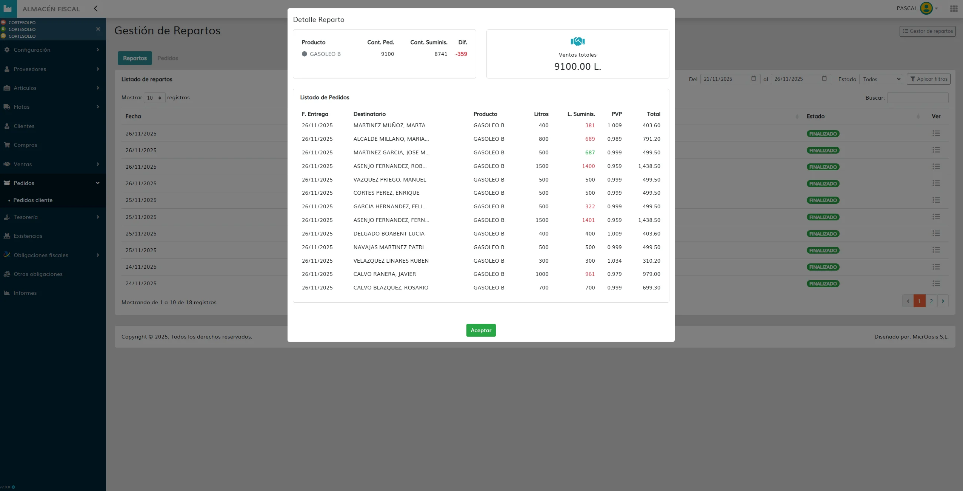Click the Gestor de repartos button
963x491 pixels.
928,31
